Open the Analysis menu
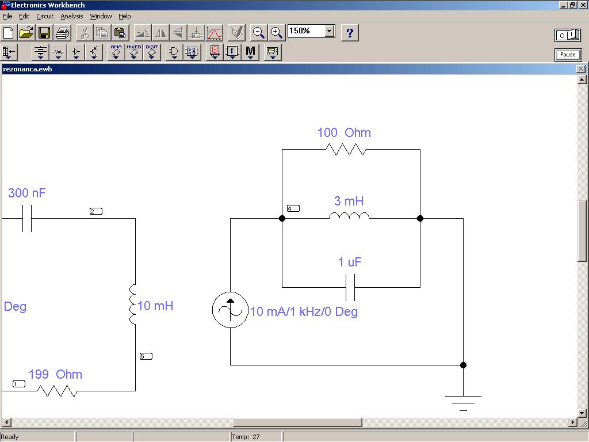 (x=72, y=16)
